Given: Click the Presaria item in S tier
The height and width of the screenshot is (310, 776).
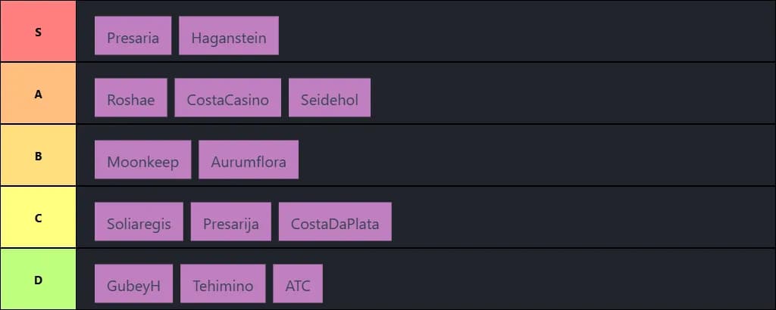Looking at the screenshot, I should (133, 36).
